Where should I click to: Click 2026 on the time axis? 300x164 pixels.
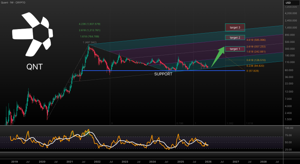208,162
